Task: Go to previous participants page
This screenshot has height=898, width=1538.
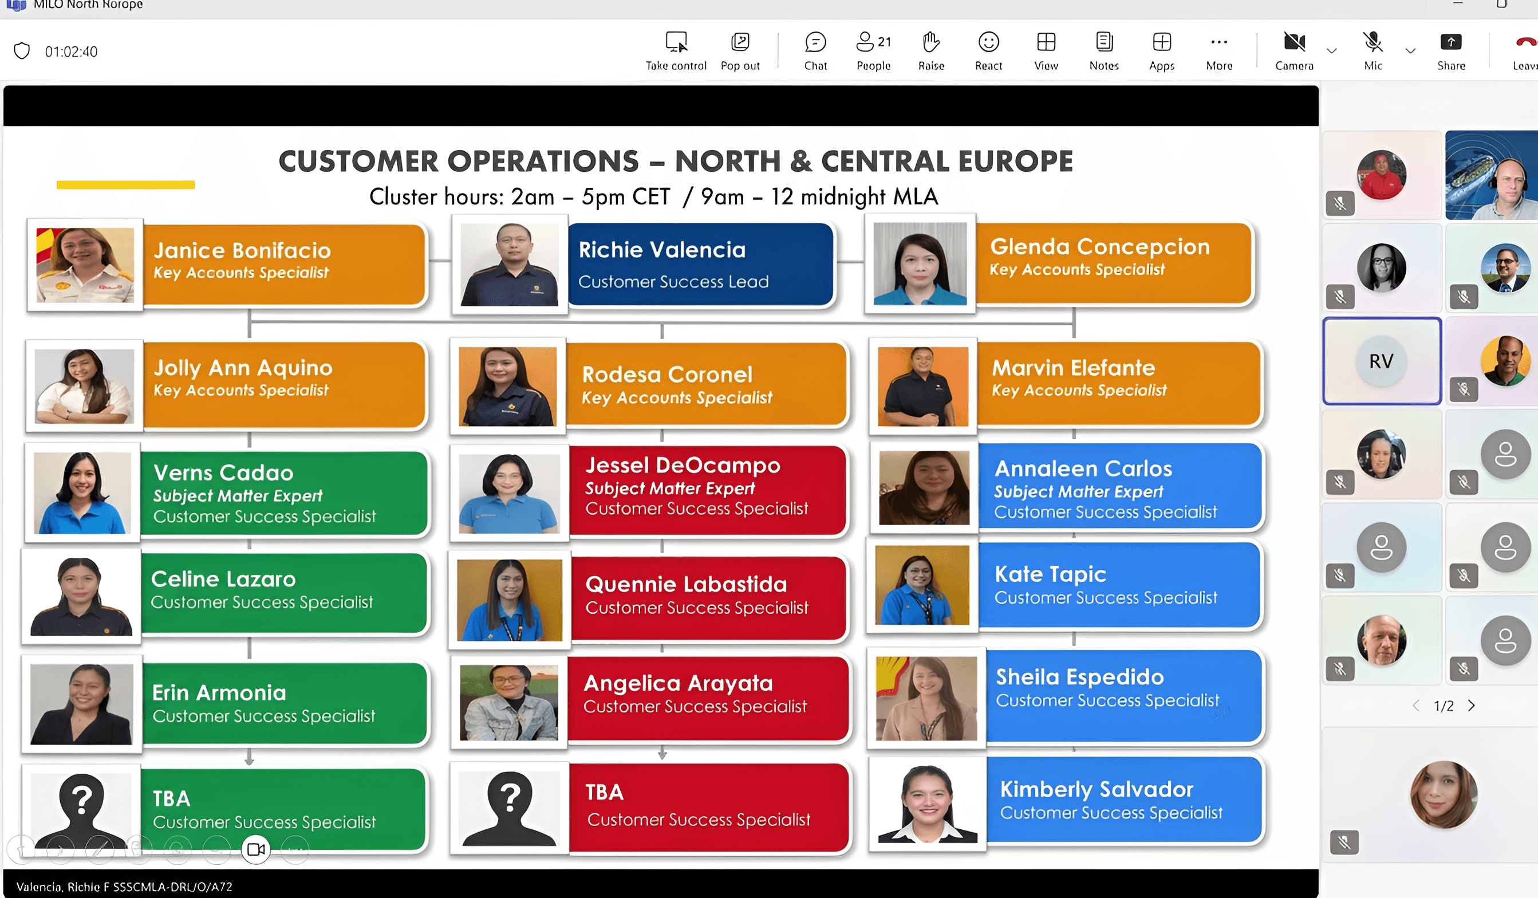Action: point(1415,706)
